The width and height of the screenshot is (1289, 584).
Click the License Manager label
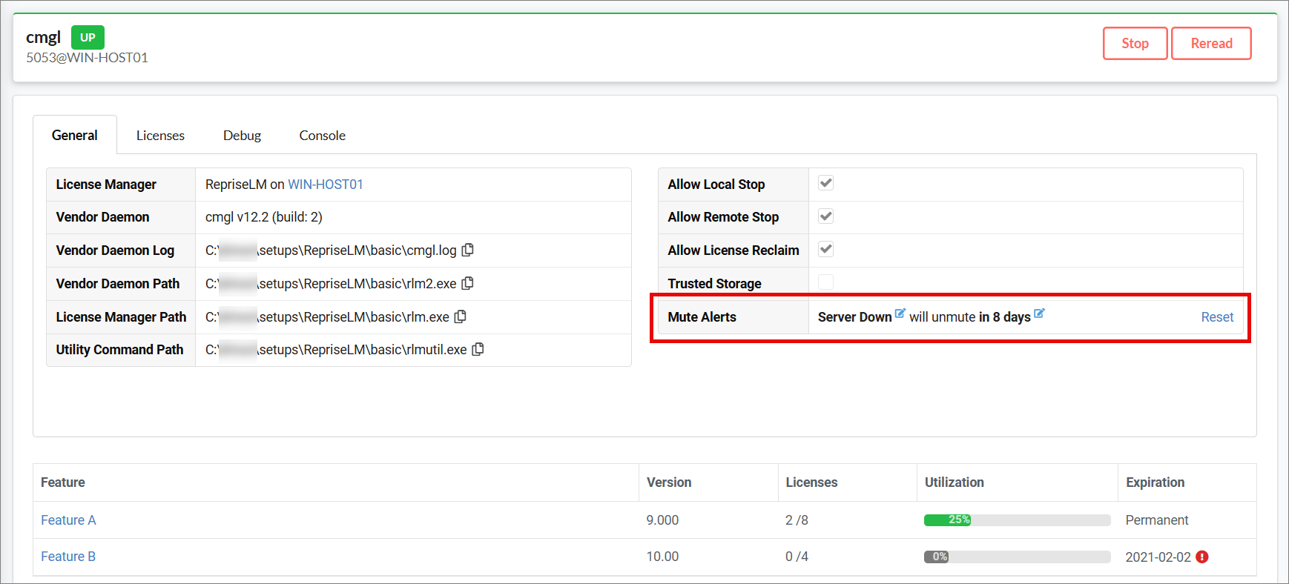click(106, 185)
